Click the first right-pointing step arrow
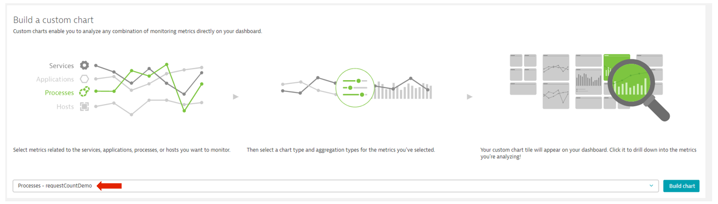718x204 pixels. point(236,97)
